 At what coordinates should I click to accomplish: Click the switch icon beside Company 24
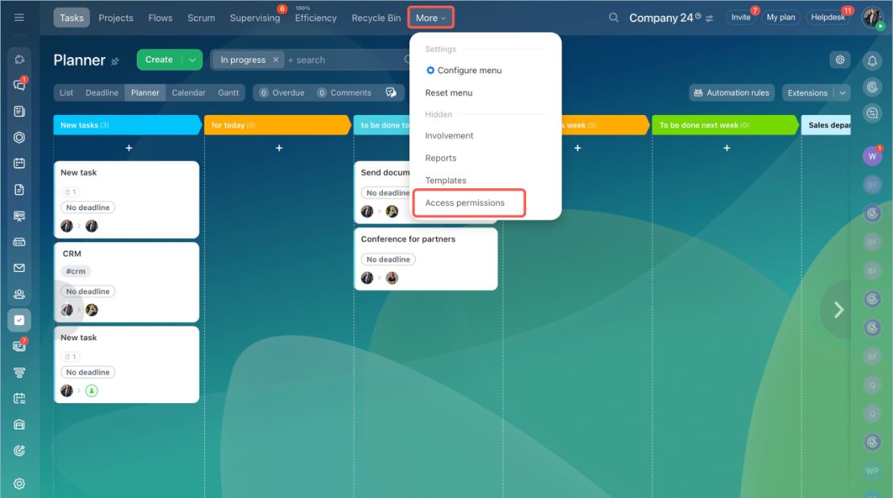709,19
